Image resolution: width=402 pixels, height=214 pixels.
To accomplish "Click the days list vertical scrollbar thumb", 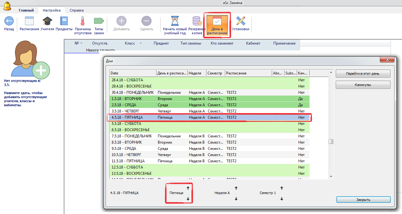I will (331, 141).
